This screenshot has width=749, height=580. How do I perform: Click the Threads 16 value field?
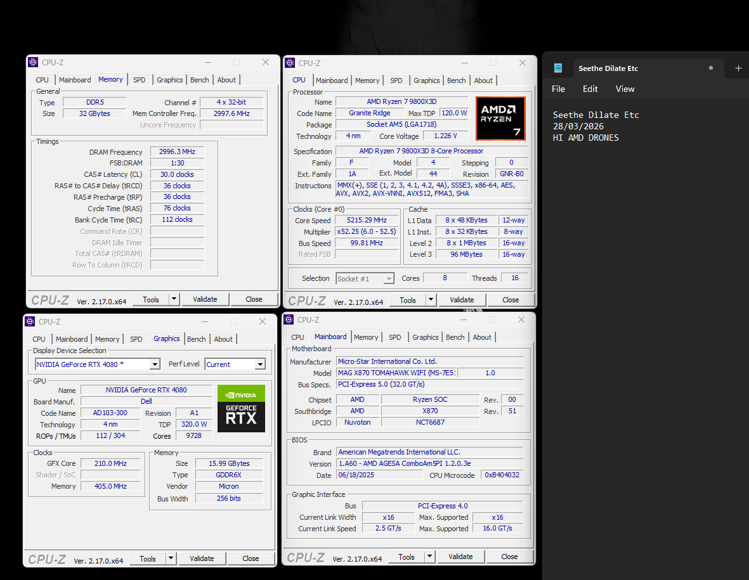tap(515, 278)
